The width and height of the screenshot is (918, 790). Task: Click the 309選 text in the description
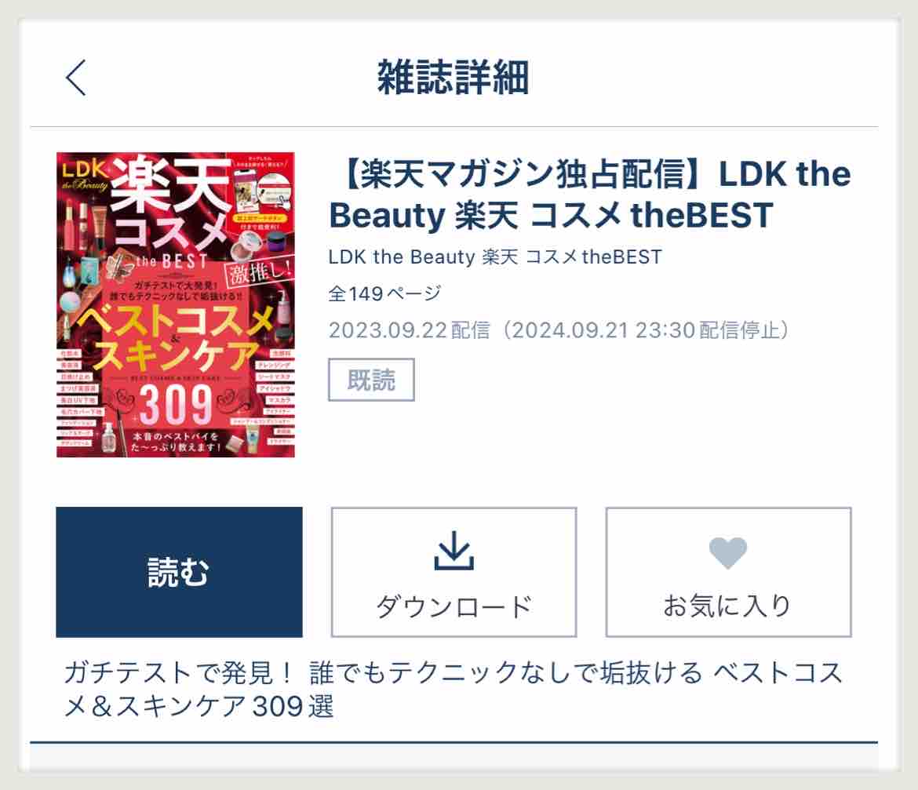(x=293, y=706)
